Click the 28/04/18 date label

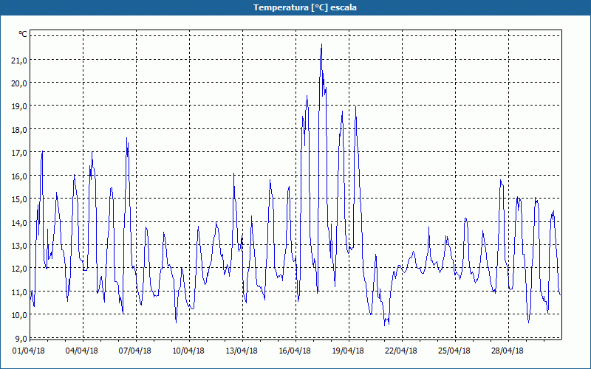click(x=508, y=351)
